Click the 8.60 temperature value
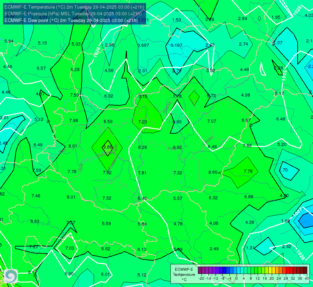Screen dimensions: 313x287 (x=213, y=172)
